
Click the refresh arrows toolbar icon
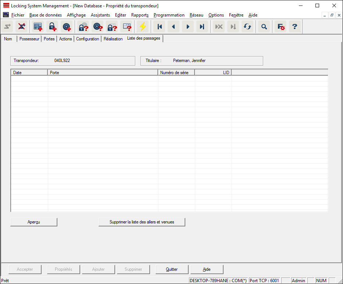coord(247,27)
